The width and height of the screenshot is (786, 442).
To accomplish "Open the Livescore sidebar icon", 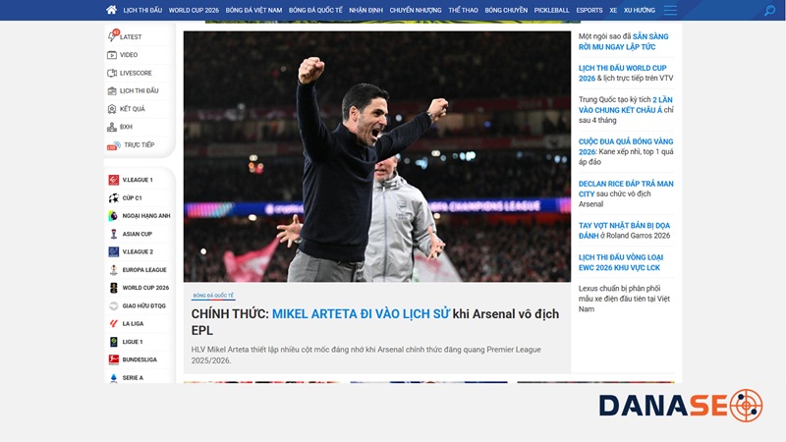I will [x=112, y=73].
